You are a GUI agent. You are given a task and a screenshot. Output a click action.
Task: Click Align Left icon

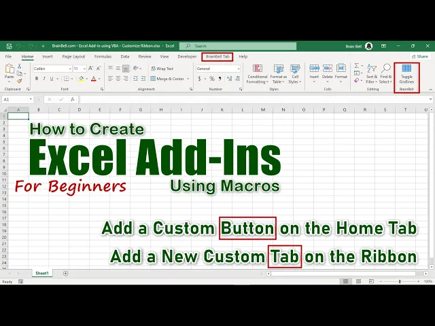pyautogui.click(x=110, y=79)
